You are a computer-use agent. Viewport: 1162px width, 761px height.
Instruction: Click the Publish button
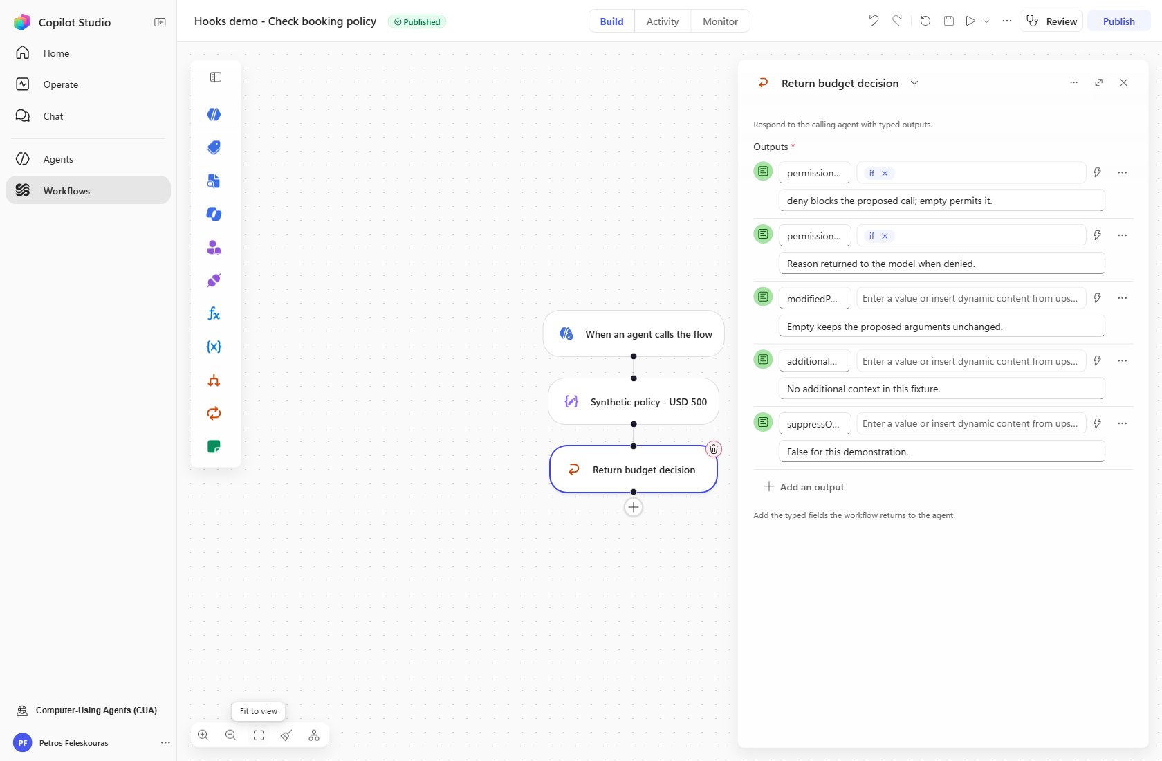pos(1118,21)
